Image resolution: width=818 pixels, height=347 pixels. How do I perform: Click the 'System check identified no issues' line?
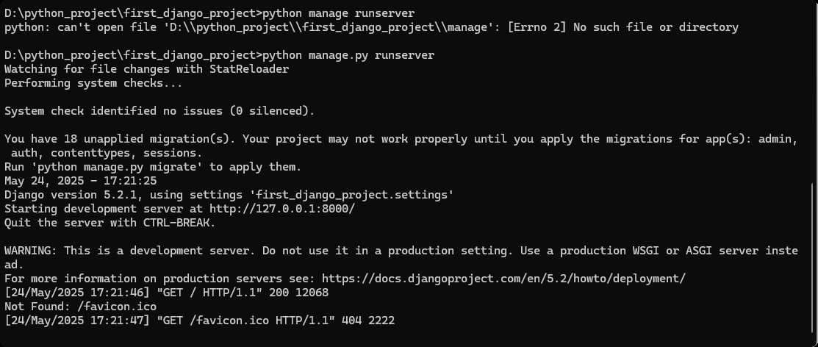point(159,111)
